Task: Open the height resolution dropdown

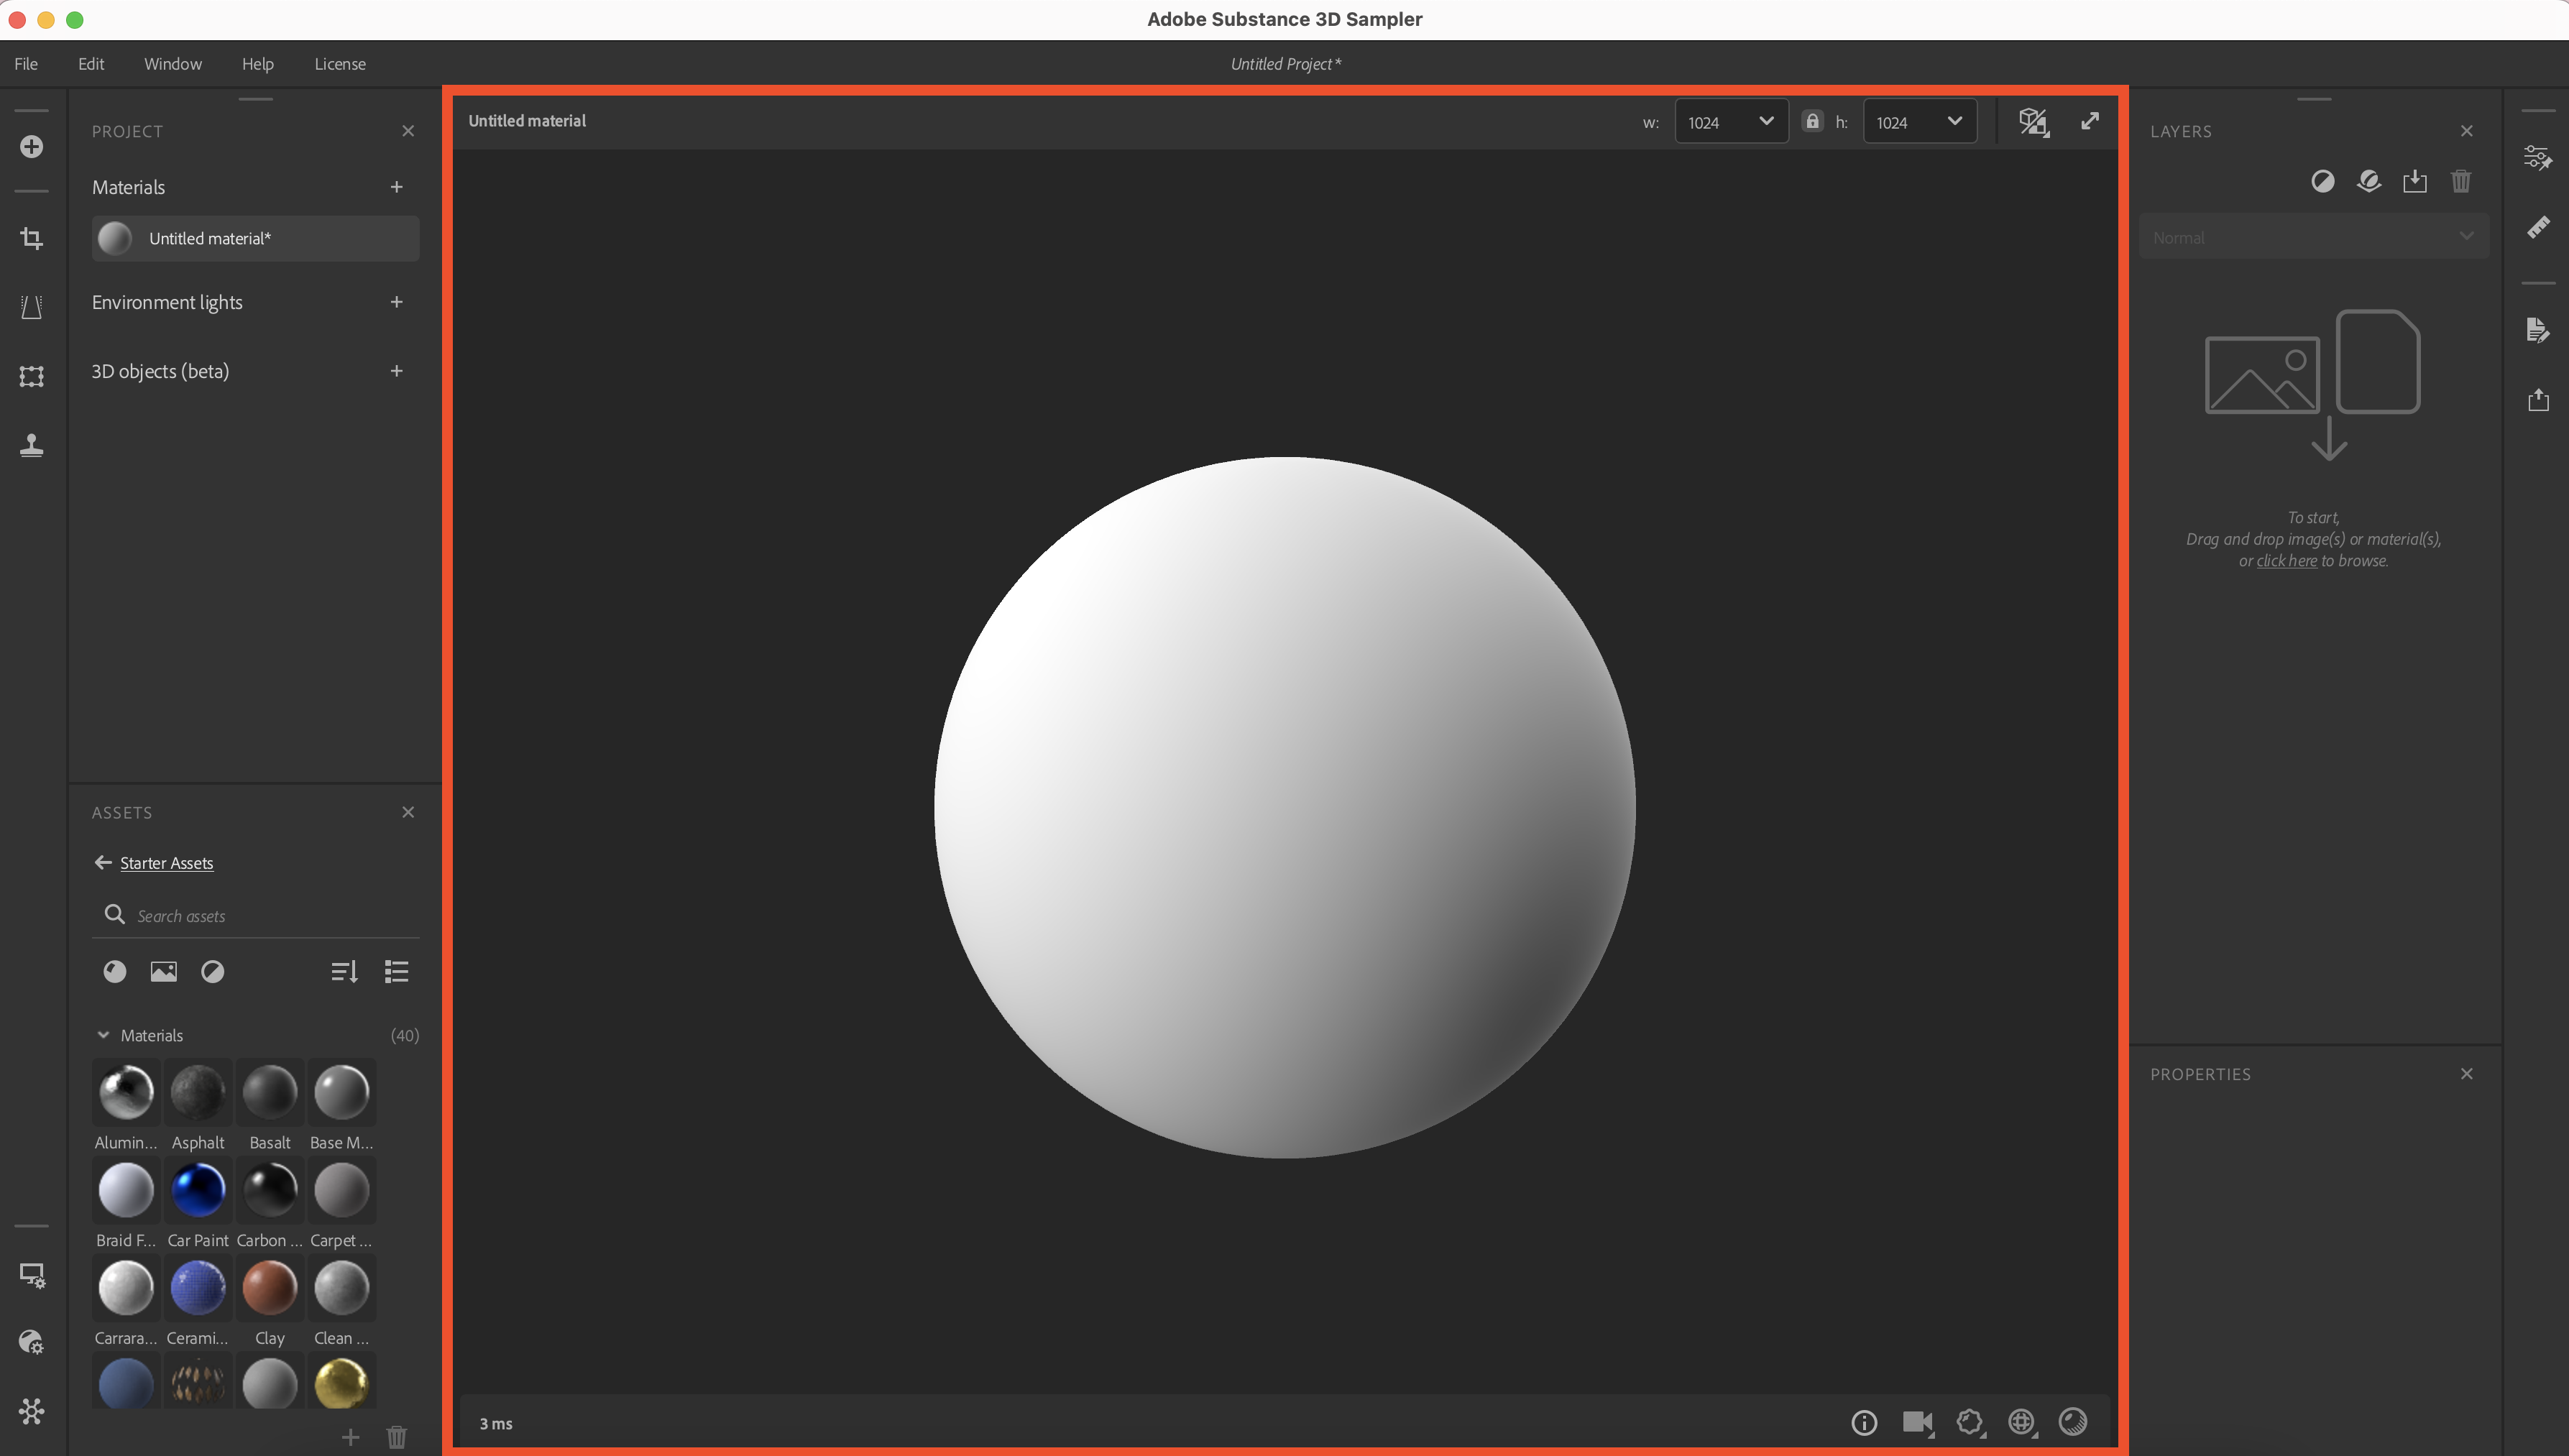Action: tap(1919, 122)
